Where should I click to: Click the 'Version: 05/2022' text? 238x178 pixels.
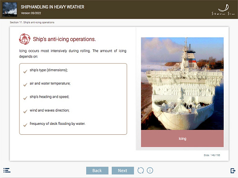[31, 13]
